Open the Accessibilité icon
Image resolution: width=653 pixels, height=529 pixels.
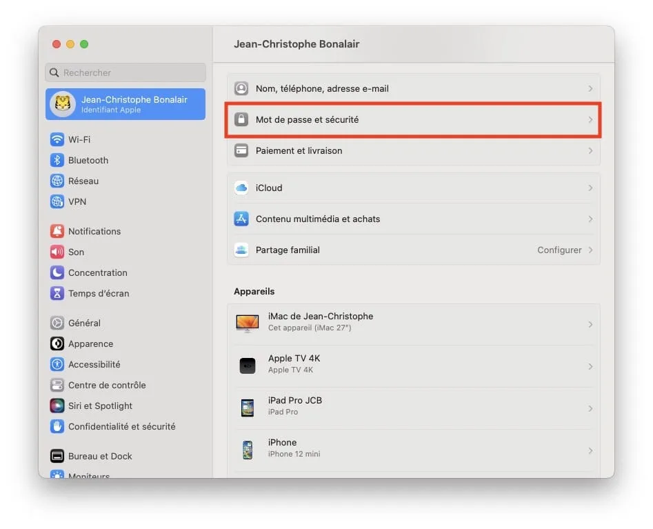[57, 364]
